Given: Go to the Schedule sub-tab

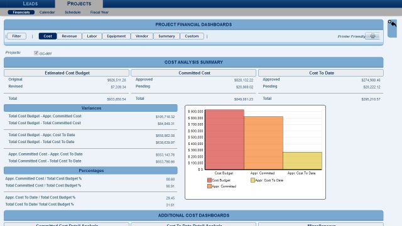Looking at the screenshot, I should click(x=73, y=12).
